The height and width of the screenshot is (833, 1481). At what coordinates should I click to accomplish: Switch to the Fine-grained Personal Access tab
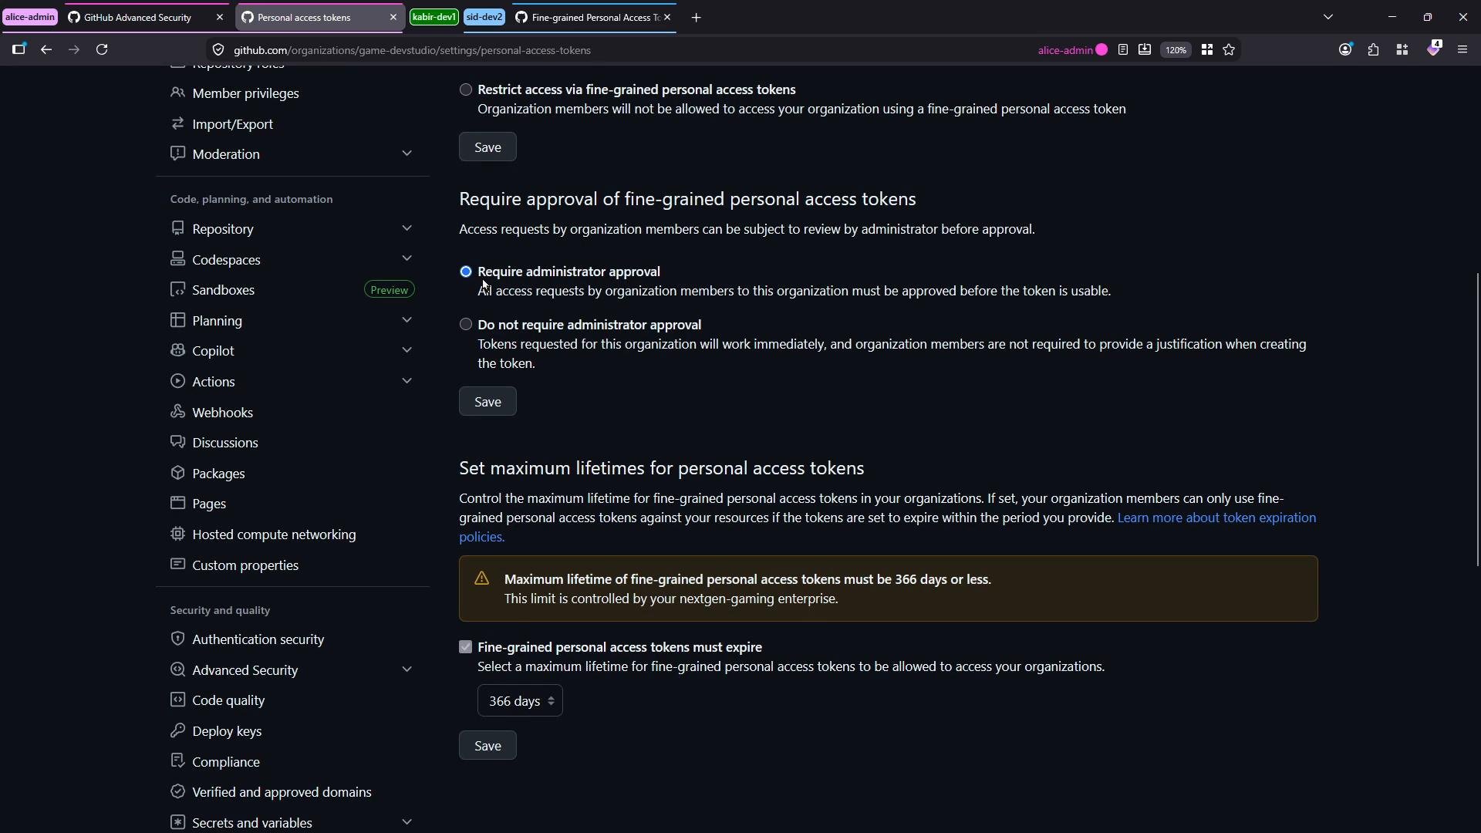click(592, 17)
